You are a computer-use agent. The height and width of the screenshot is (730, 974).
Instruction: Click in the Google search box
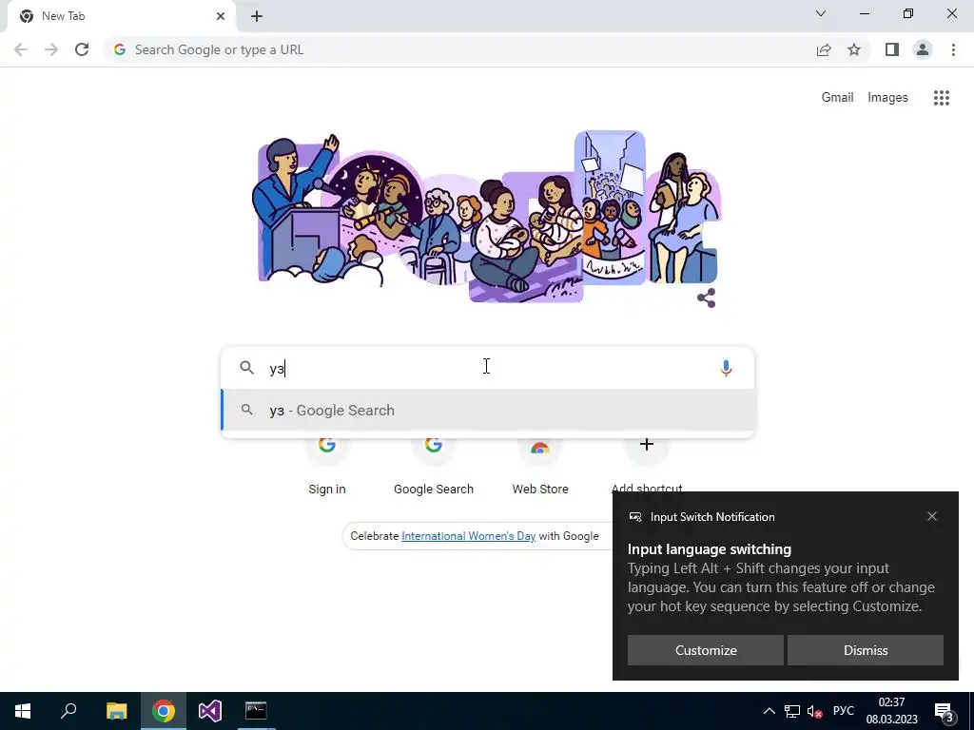click(x=488, y=368)
